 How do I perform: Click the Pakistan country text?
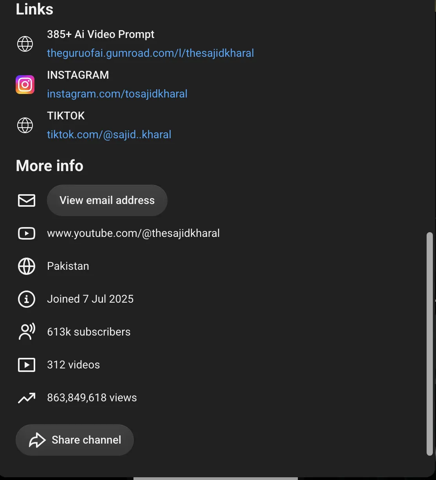coord(68,266)
